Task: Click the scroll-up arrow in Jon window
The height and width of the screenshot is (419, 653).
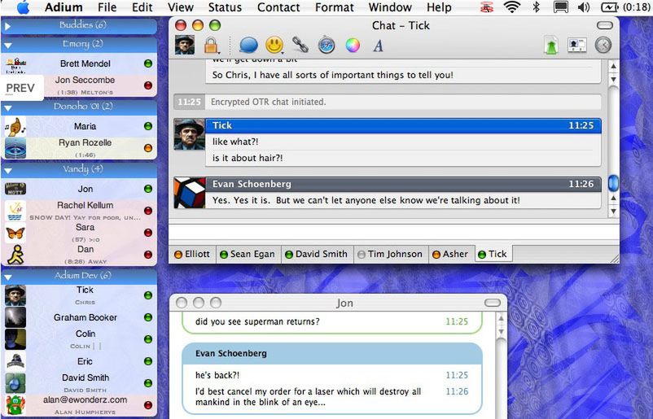Action: (x=501, y=319)
